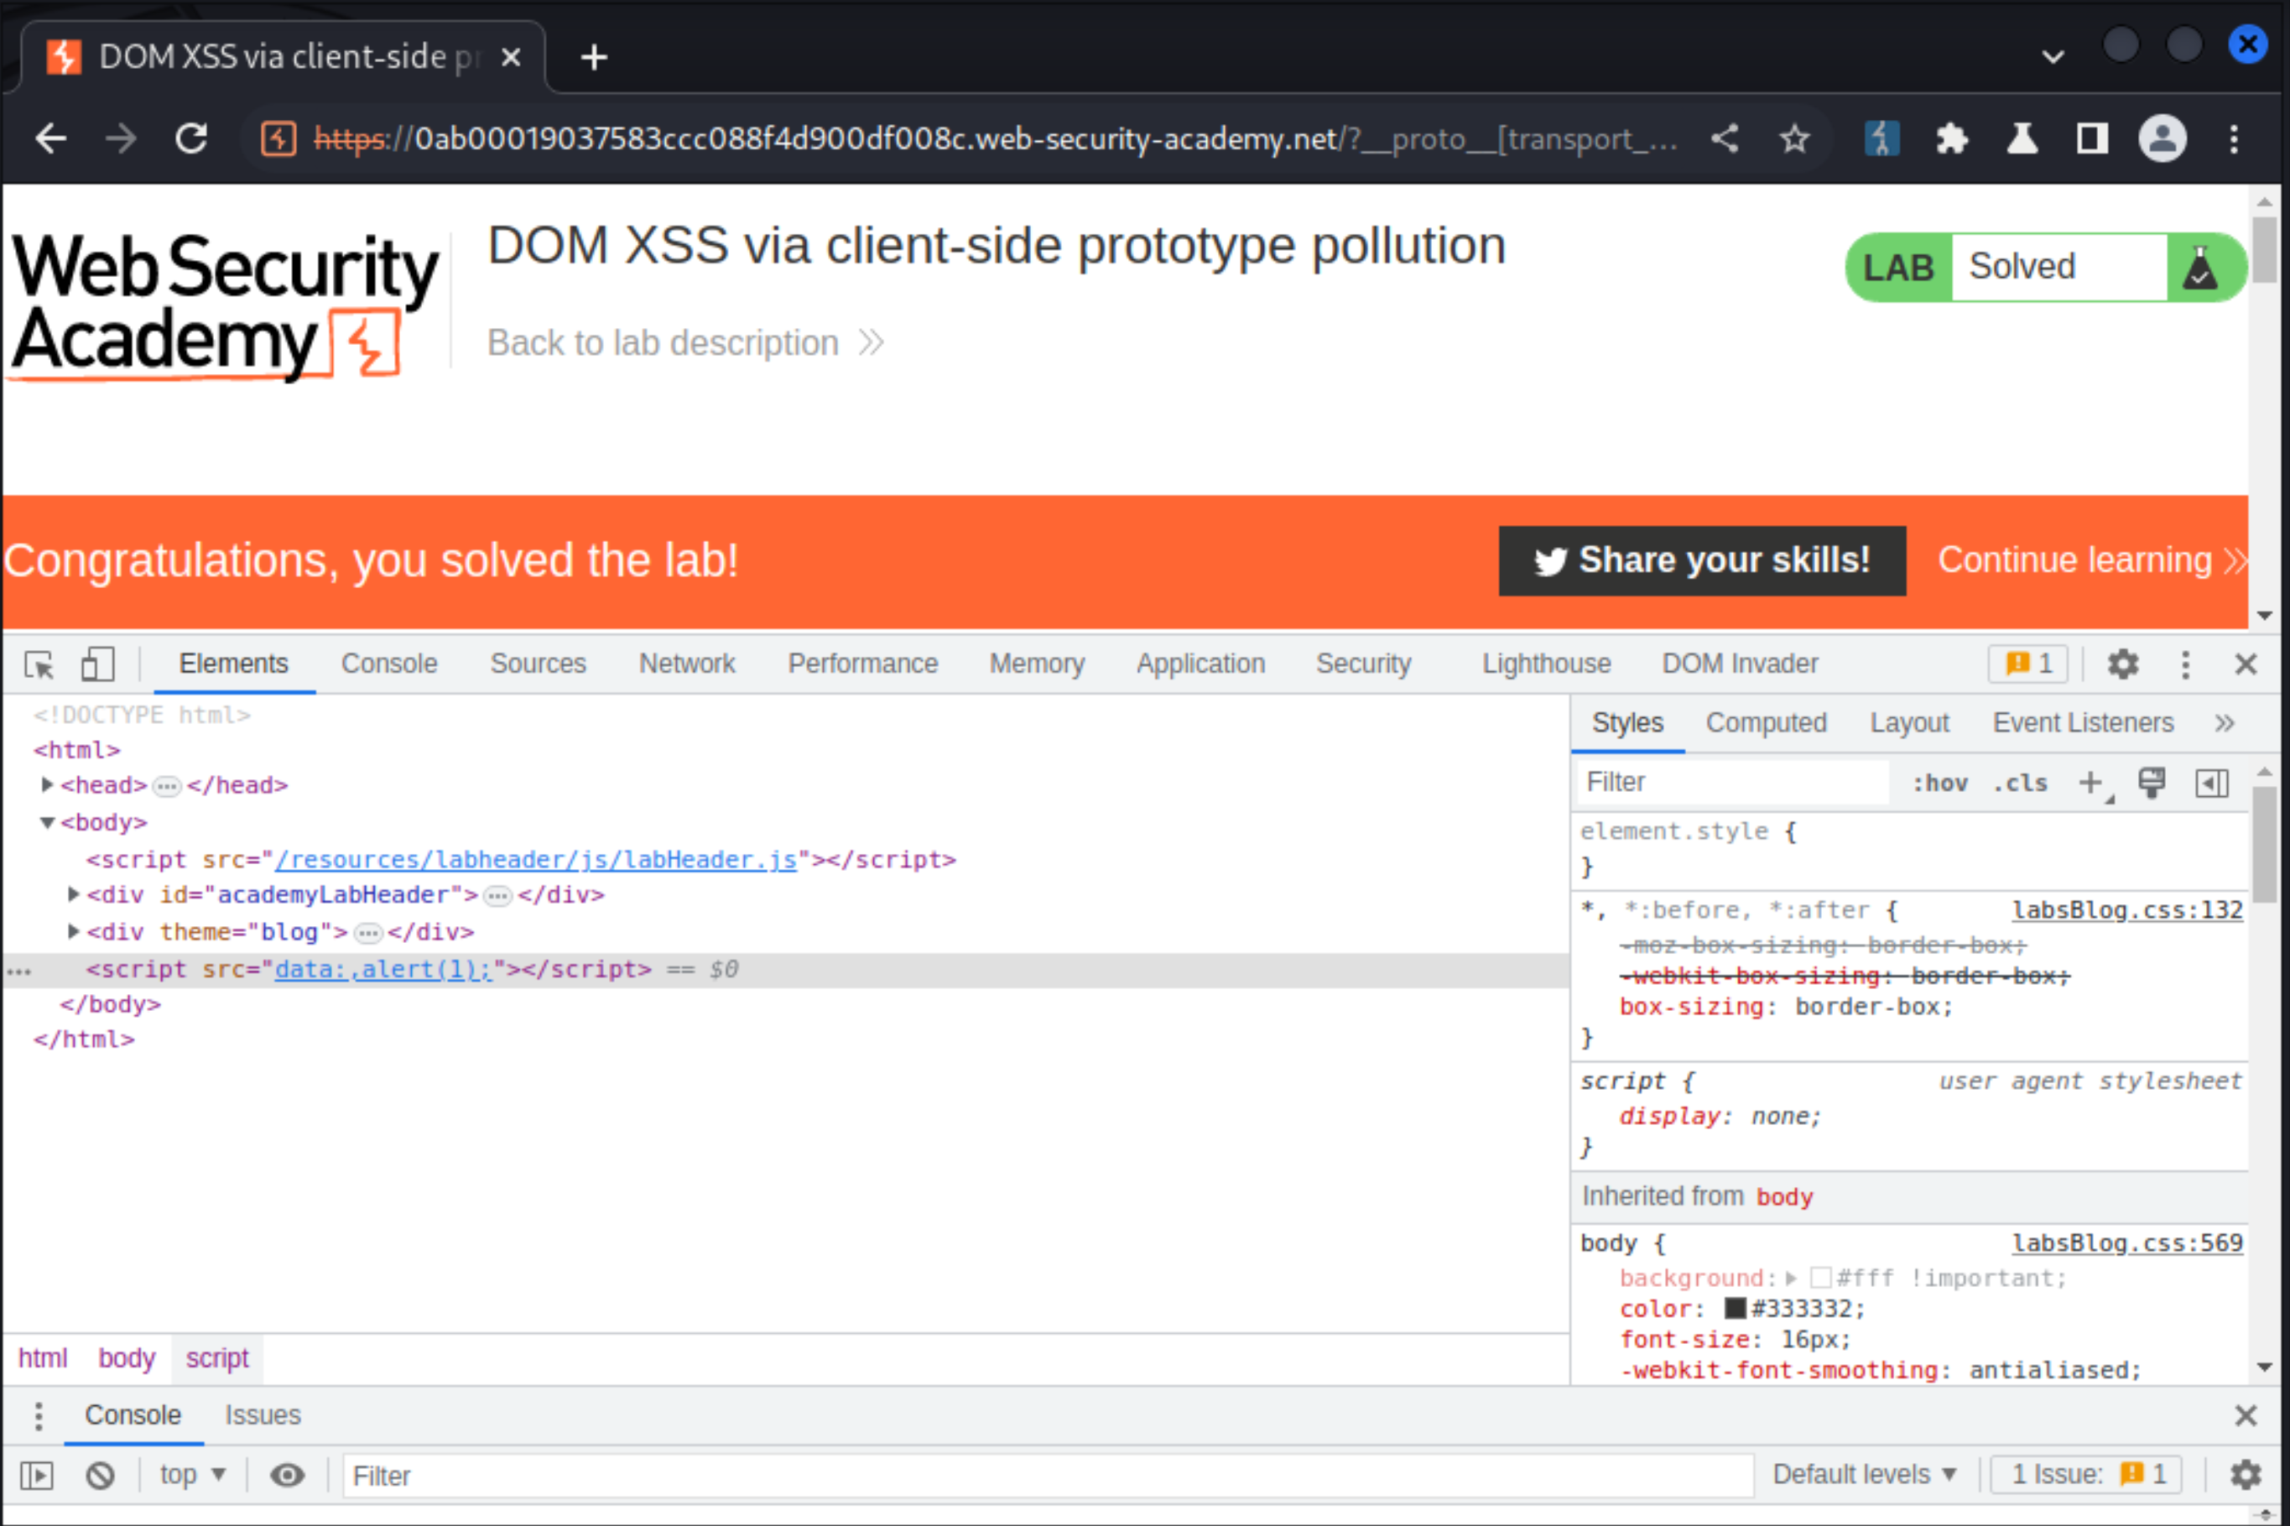Select the Layout tab in styles pane
This screenshot has width=2290, height=1526.
point(1908,723)
